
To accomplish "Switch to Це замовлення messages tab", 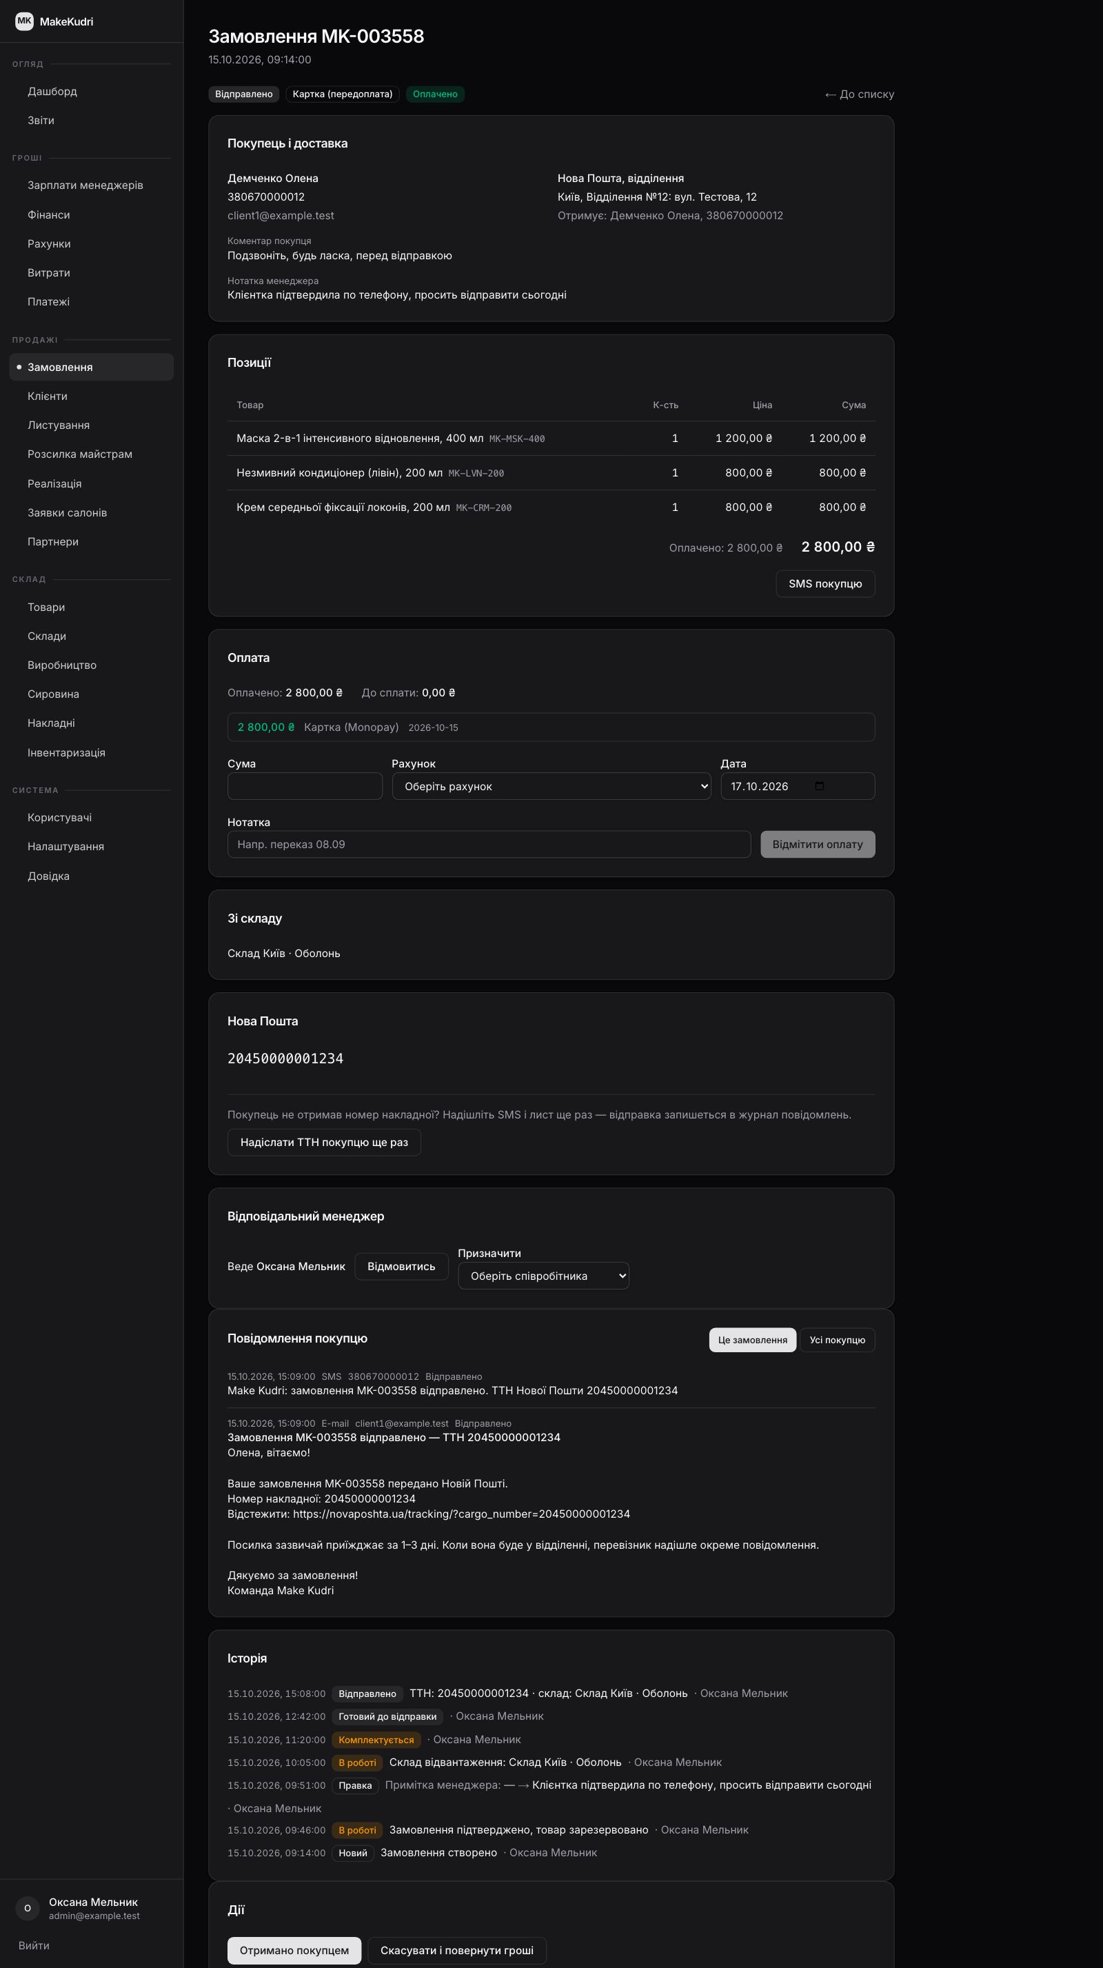I will coord(752,1340).
